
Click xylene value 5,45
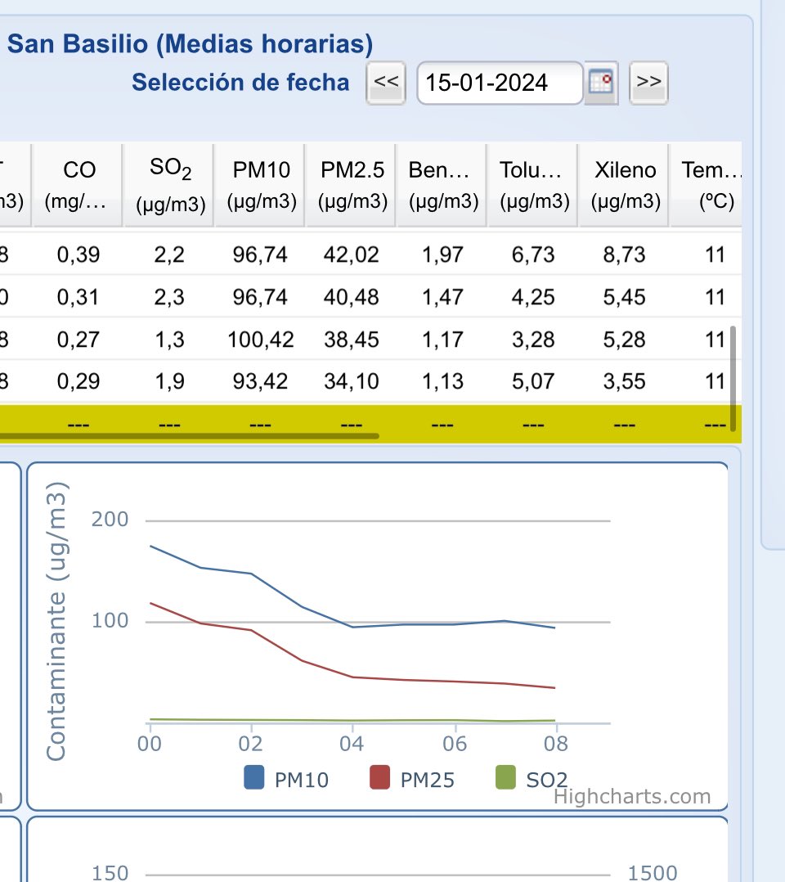pyautogui.click(x=624, y=297)
